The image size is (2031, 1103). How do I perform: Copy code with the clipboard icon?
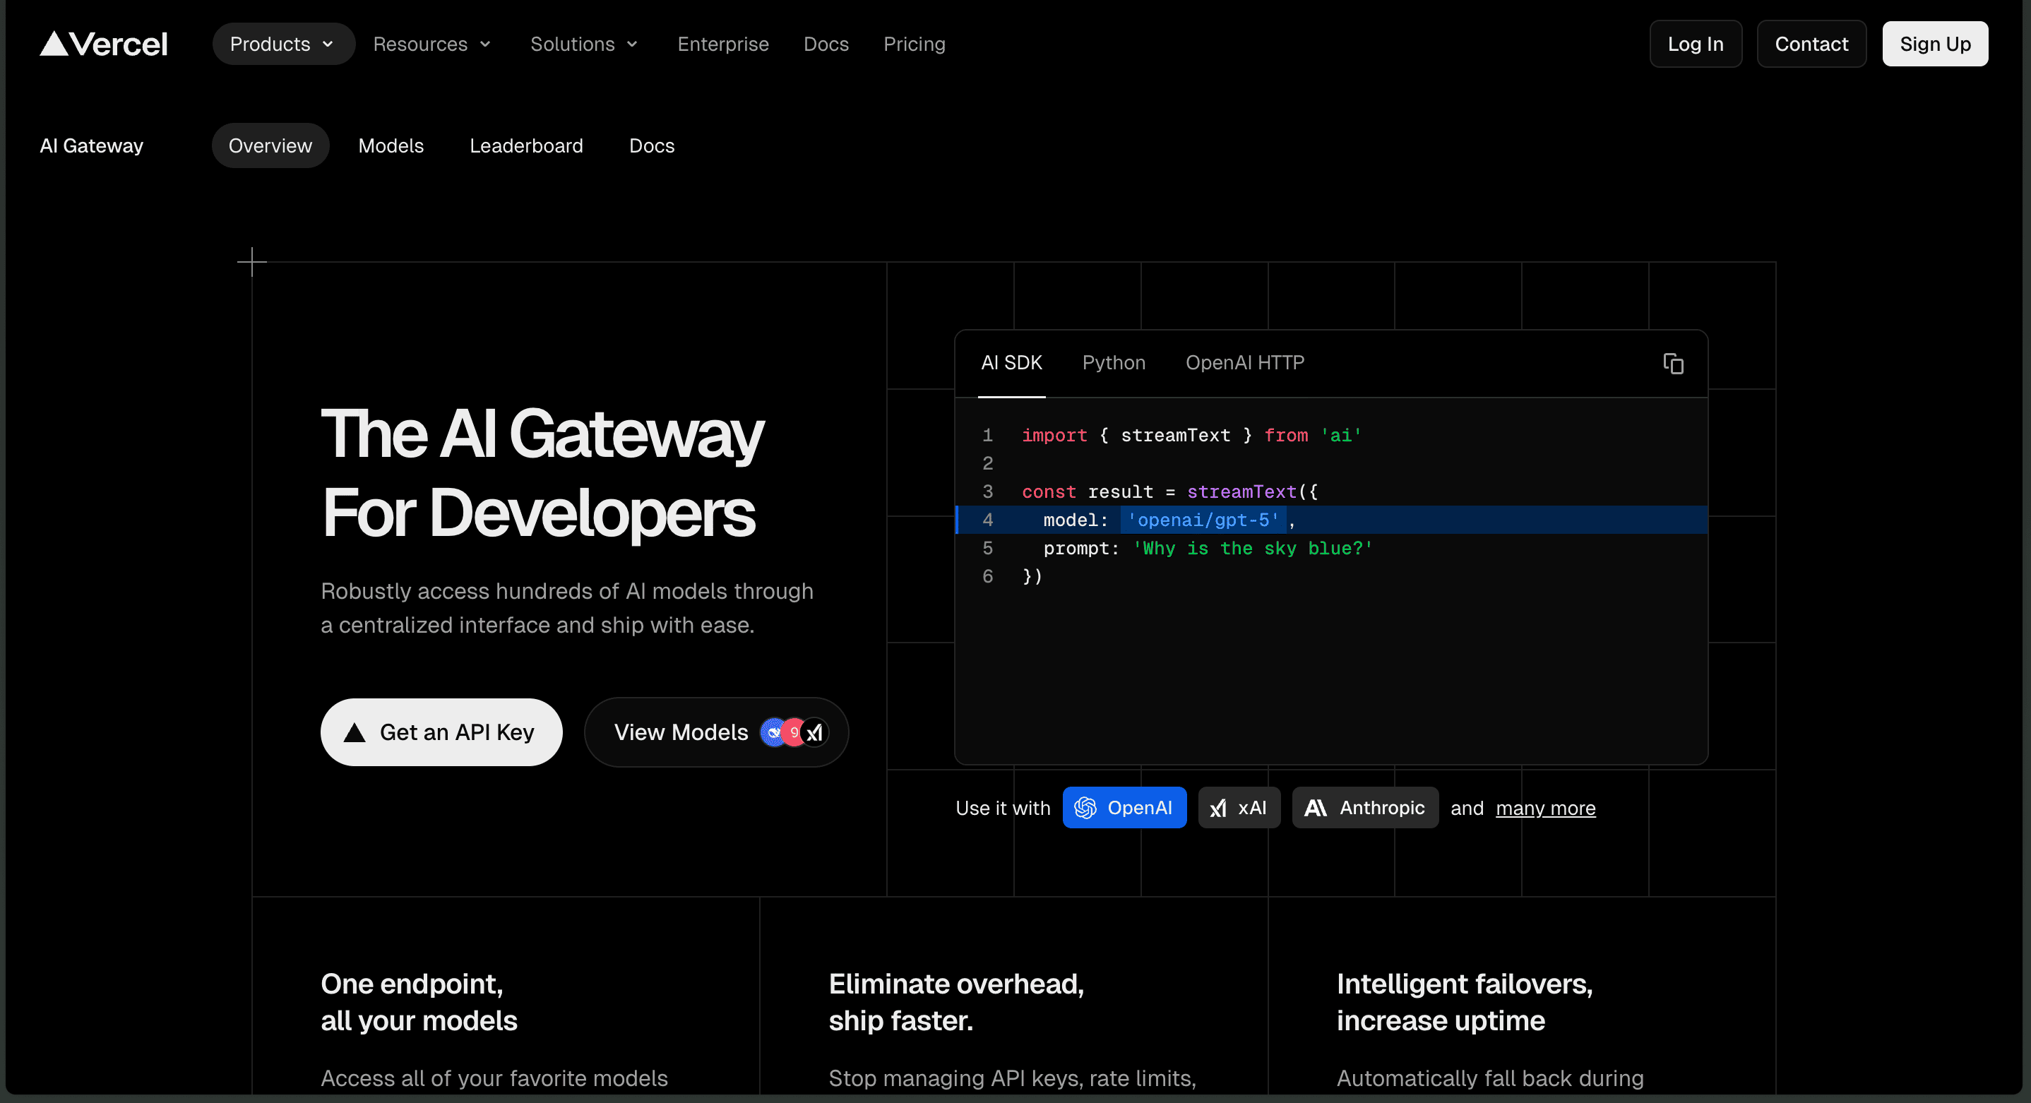click(1673, 364)
